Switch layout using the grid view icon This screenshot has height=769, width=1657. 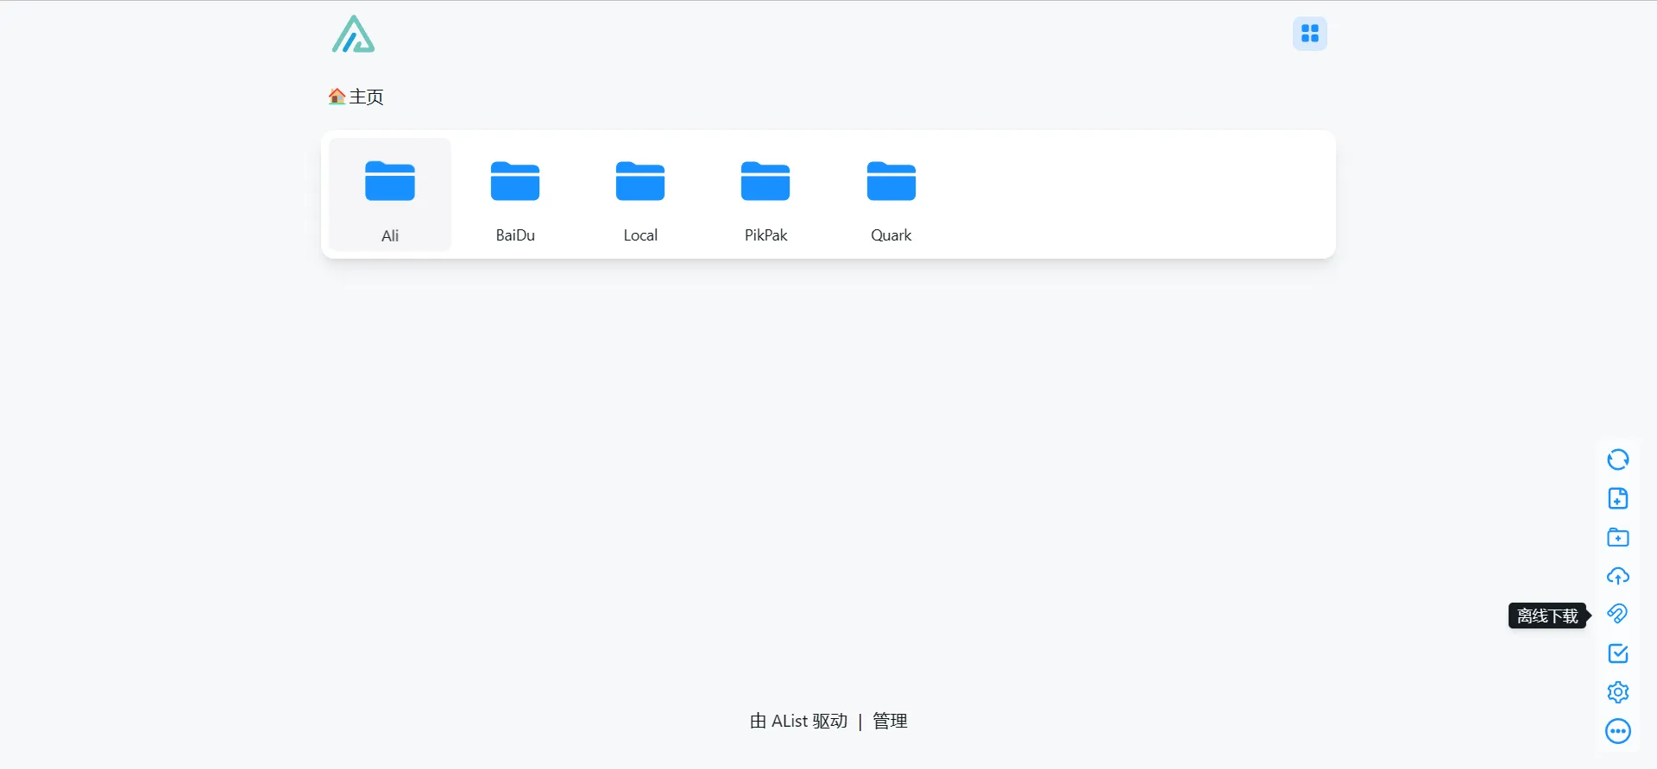tap(1309, 34)
